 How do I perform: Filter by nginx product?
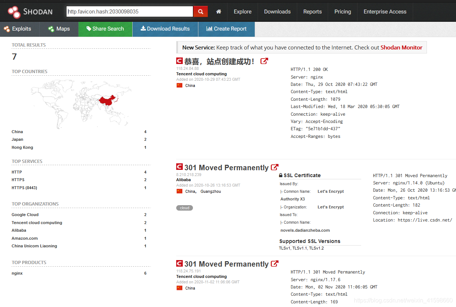(x=17, y=273)
